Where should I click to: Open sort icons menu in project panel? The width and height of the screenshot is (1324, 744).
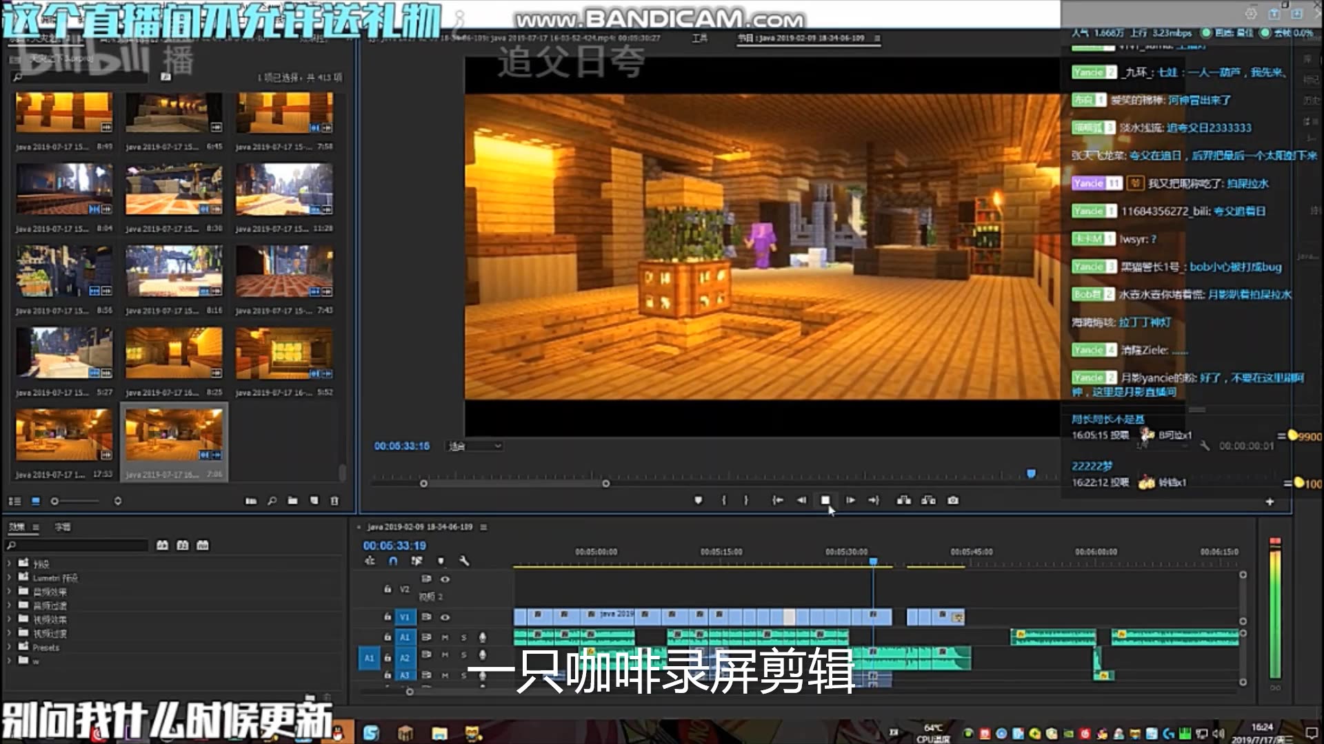click(118, 501)
